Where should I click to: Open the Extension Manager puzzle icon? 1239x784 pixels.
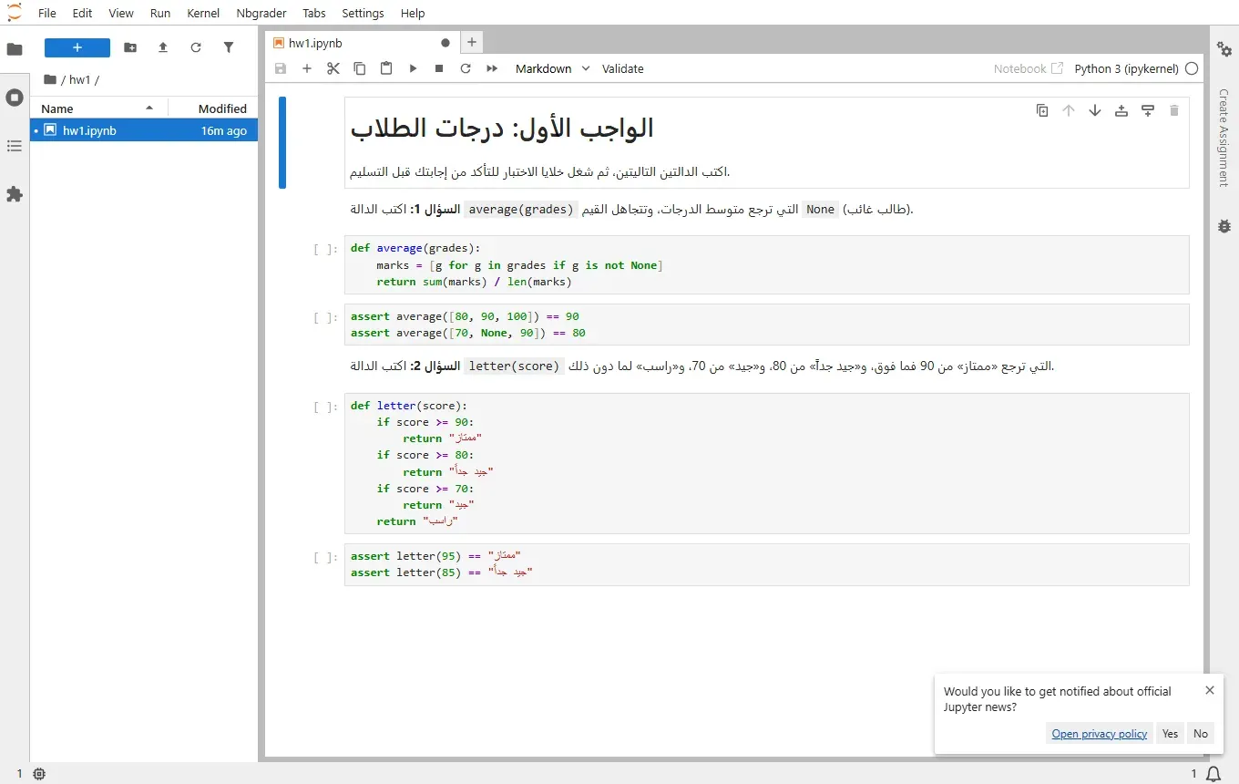[x=15, y=194]
